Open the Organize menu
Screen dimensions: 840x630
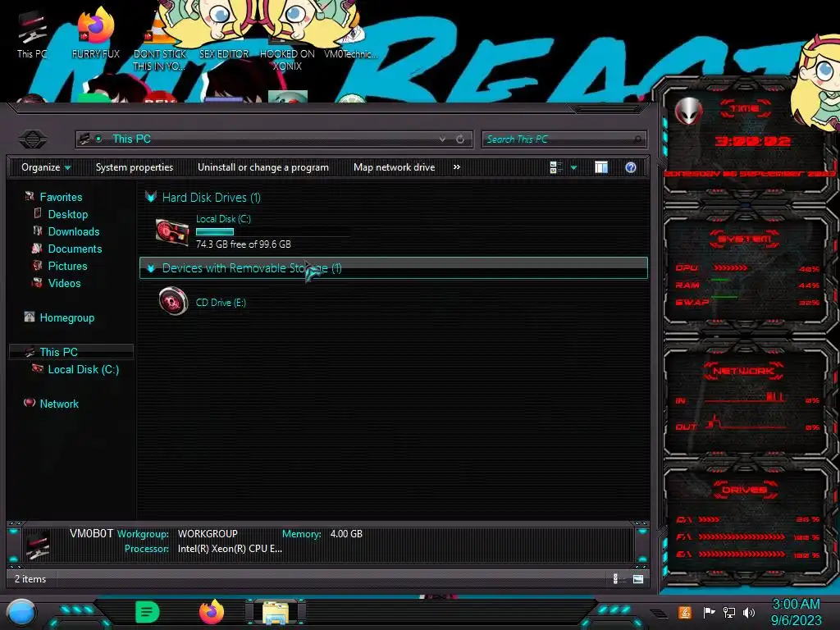(46, 167)
